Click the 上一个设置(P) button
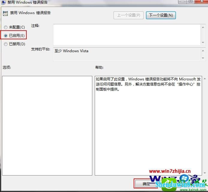Viewport: 208px width, 192px height. point(128,15)
